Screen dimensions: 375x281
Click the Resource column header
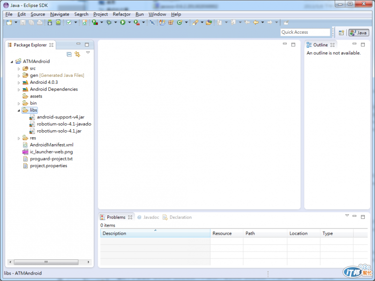click(227, 233)
